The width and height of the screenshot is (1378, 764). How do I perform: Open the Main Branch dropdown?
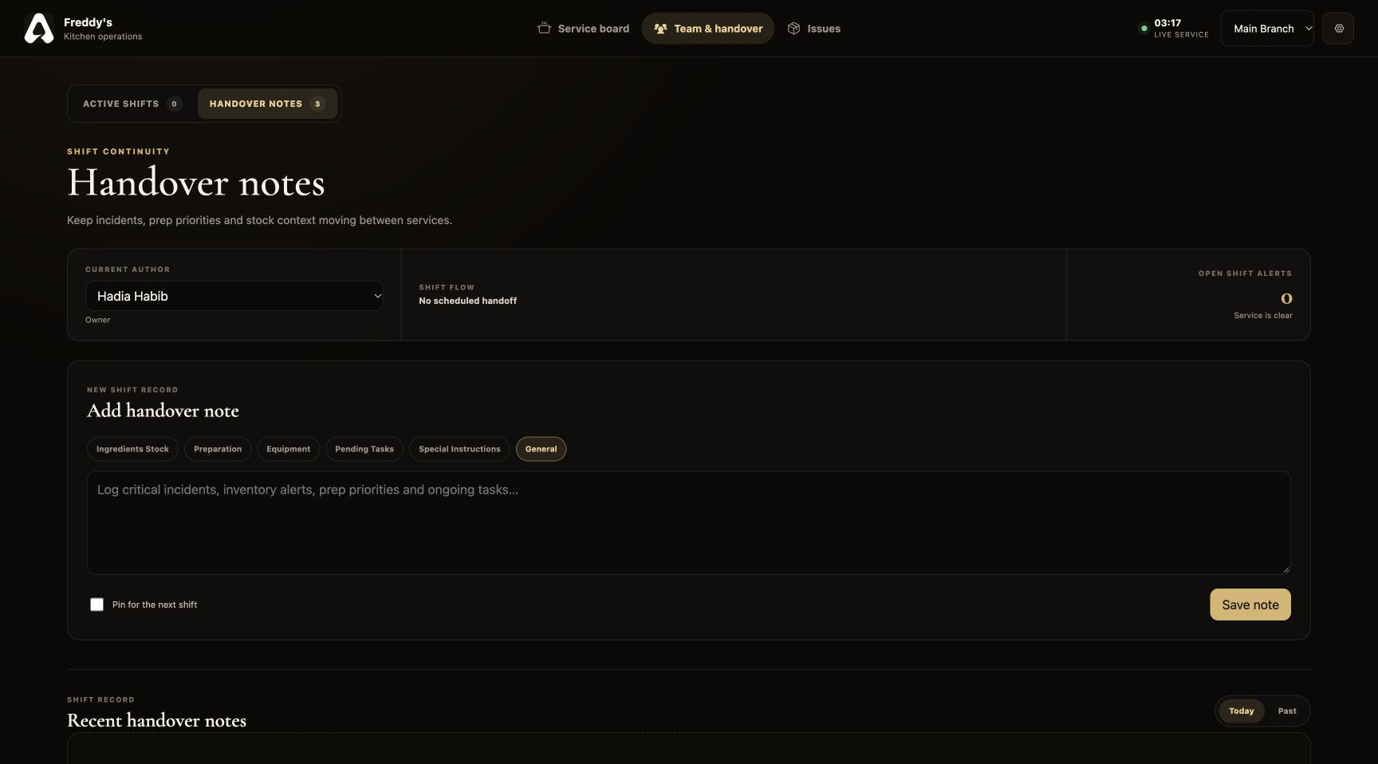point(1267,29)
